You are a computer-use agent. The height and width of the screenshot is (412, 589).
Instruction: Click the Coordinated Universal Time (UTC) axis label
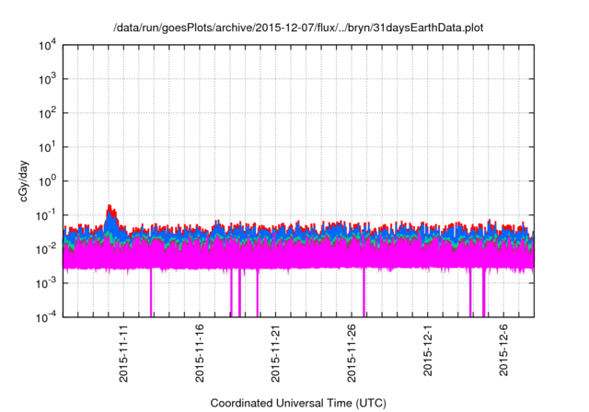click(297, 403)
